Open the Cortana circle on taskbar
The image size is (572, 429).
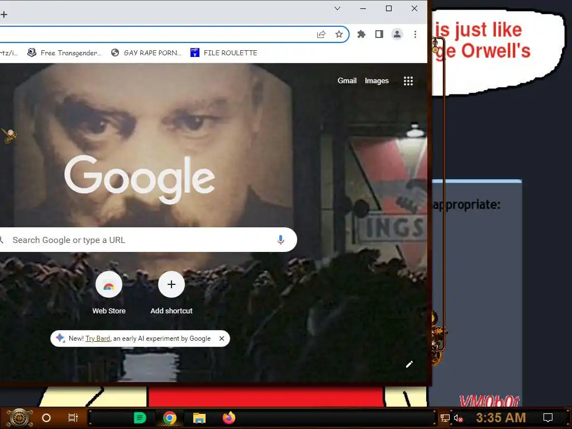click(46, 418)
